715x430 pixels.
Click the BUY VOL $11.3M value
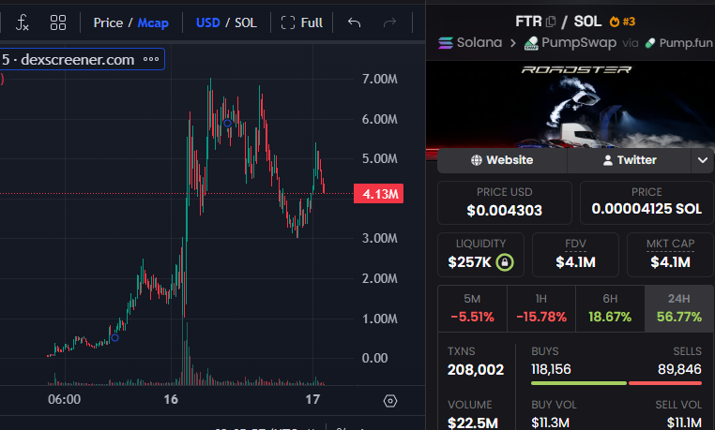pos(551,423)
